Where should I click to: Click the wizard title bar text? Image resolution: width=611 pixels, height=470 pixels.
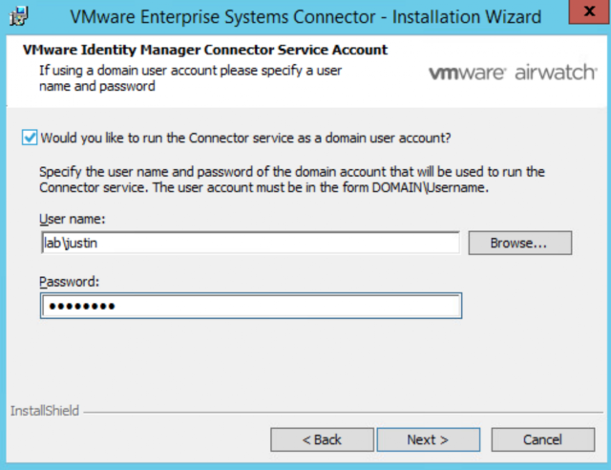[305, 17]
